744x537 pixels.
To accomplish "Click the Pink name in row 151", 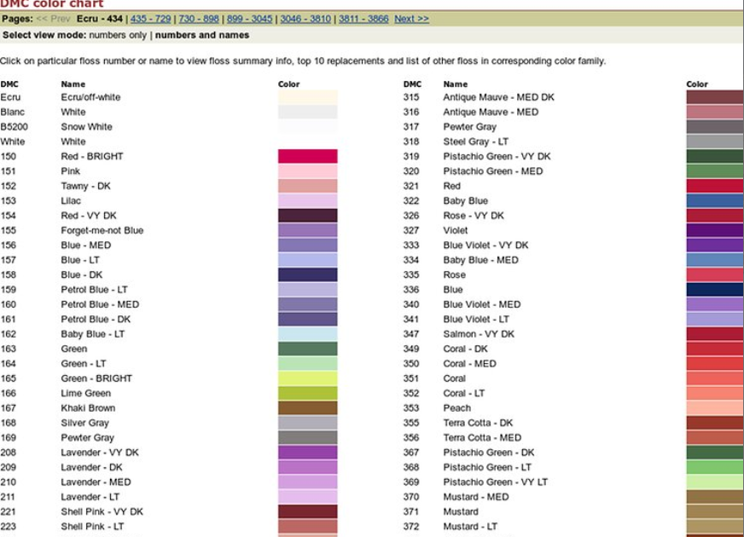I will (70, 171).
